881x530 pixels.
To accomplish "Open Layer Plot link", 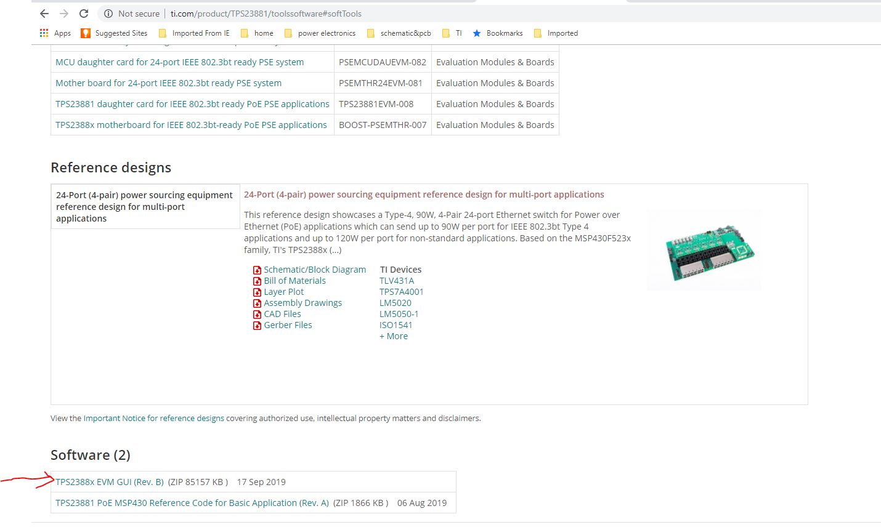I will [x=283, y=292].
